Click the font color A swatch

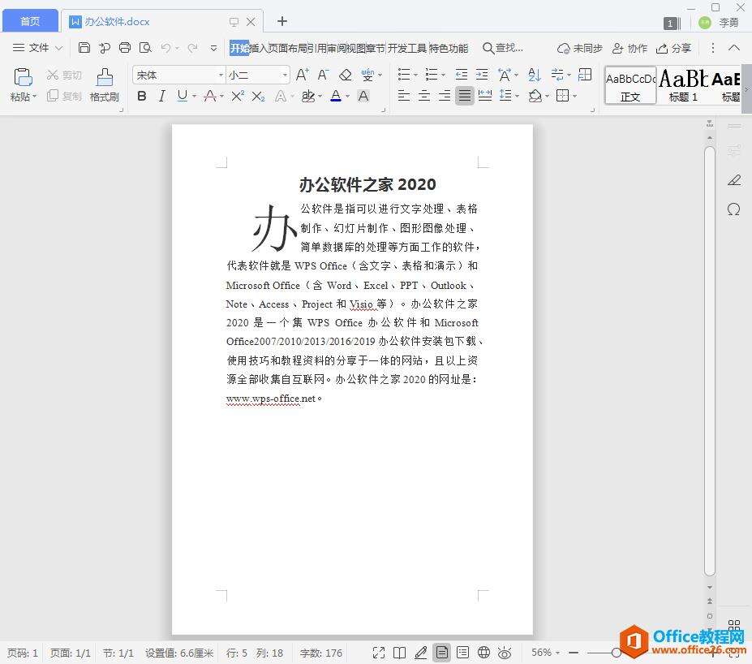[336, 96]
